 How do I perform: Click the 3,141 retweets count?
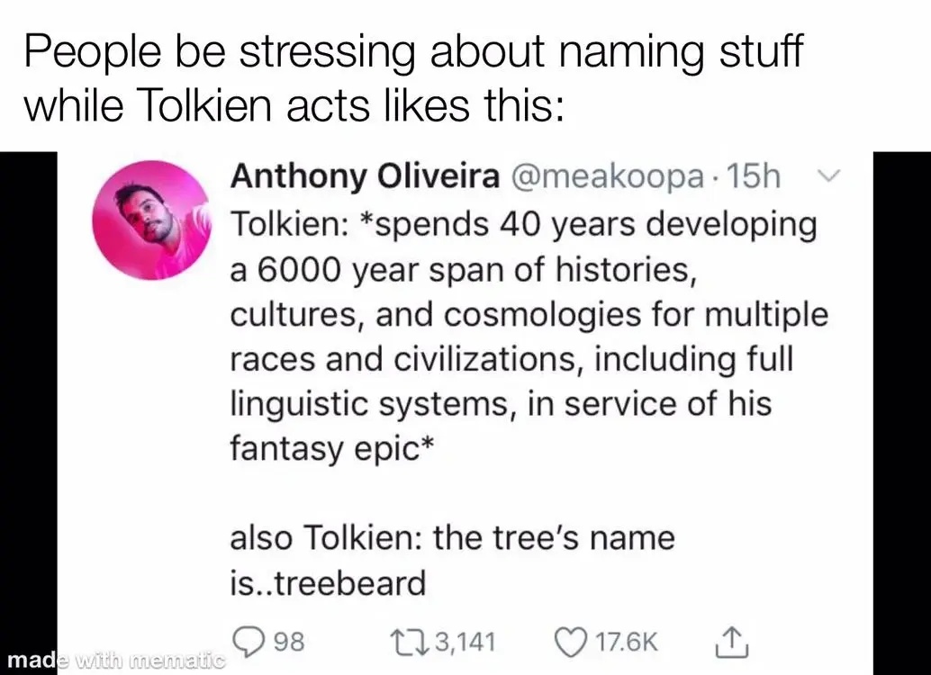point(465,643)
